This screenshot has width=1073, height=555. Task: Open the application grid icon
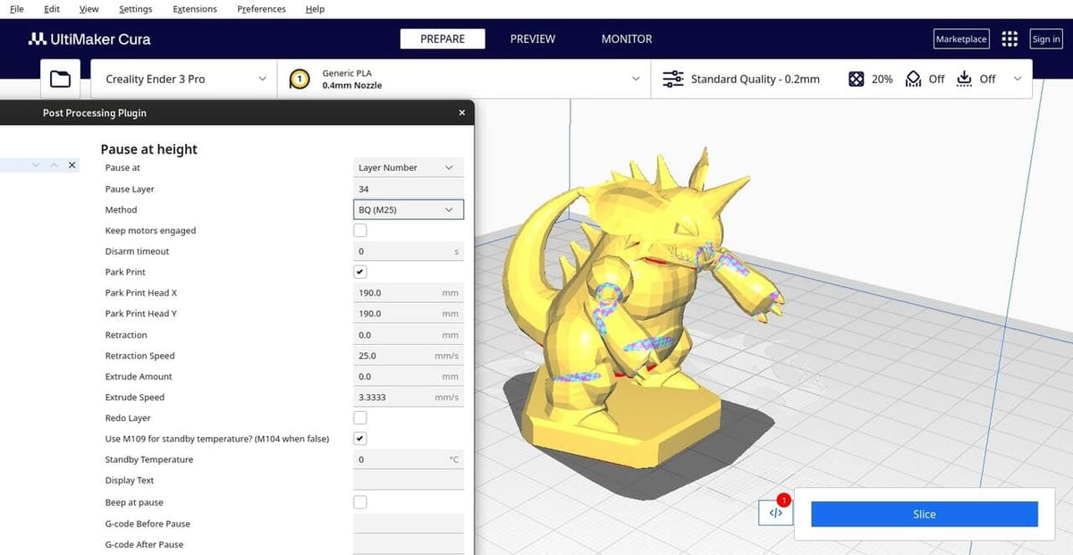click(x=1010, y=39)
